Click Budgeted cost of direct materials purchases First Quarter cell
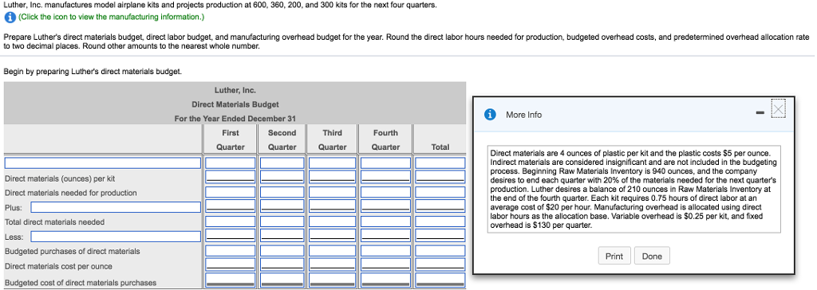The height and width of the screenshot is (290, 817). [231, 280]
